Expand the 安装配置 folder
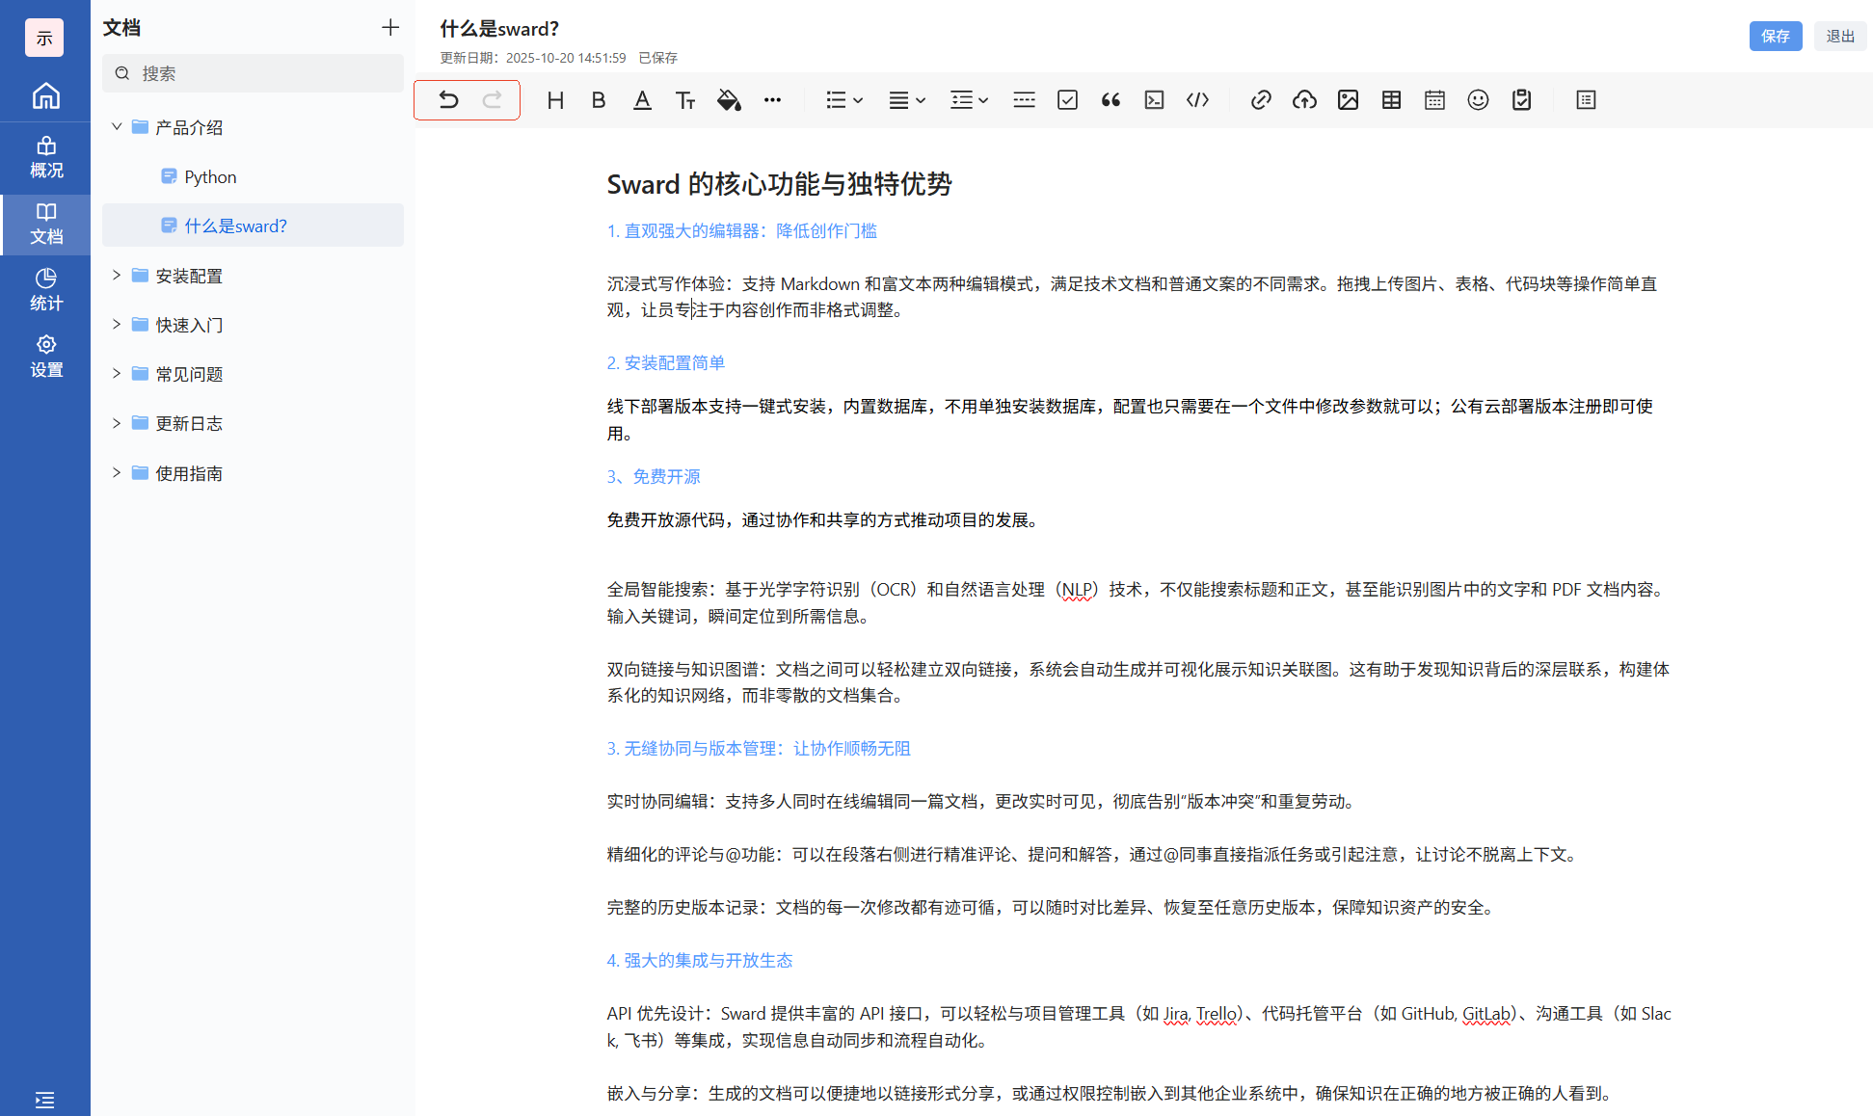Viewport: 1873px width, 1116px height. [117, 276]
